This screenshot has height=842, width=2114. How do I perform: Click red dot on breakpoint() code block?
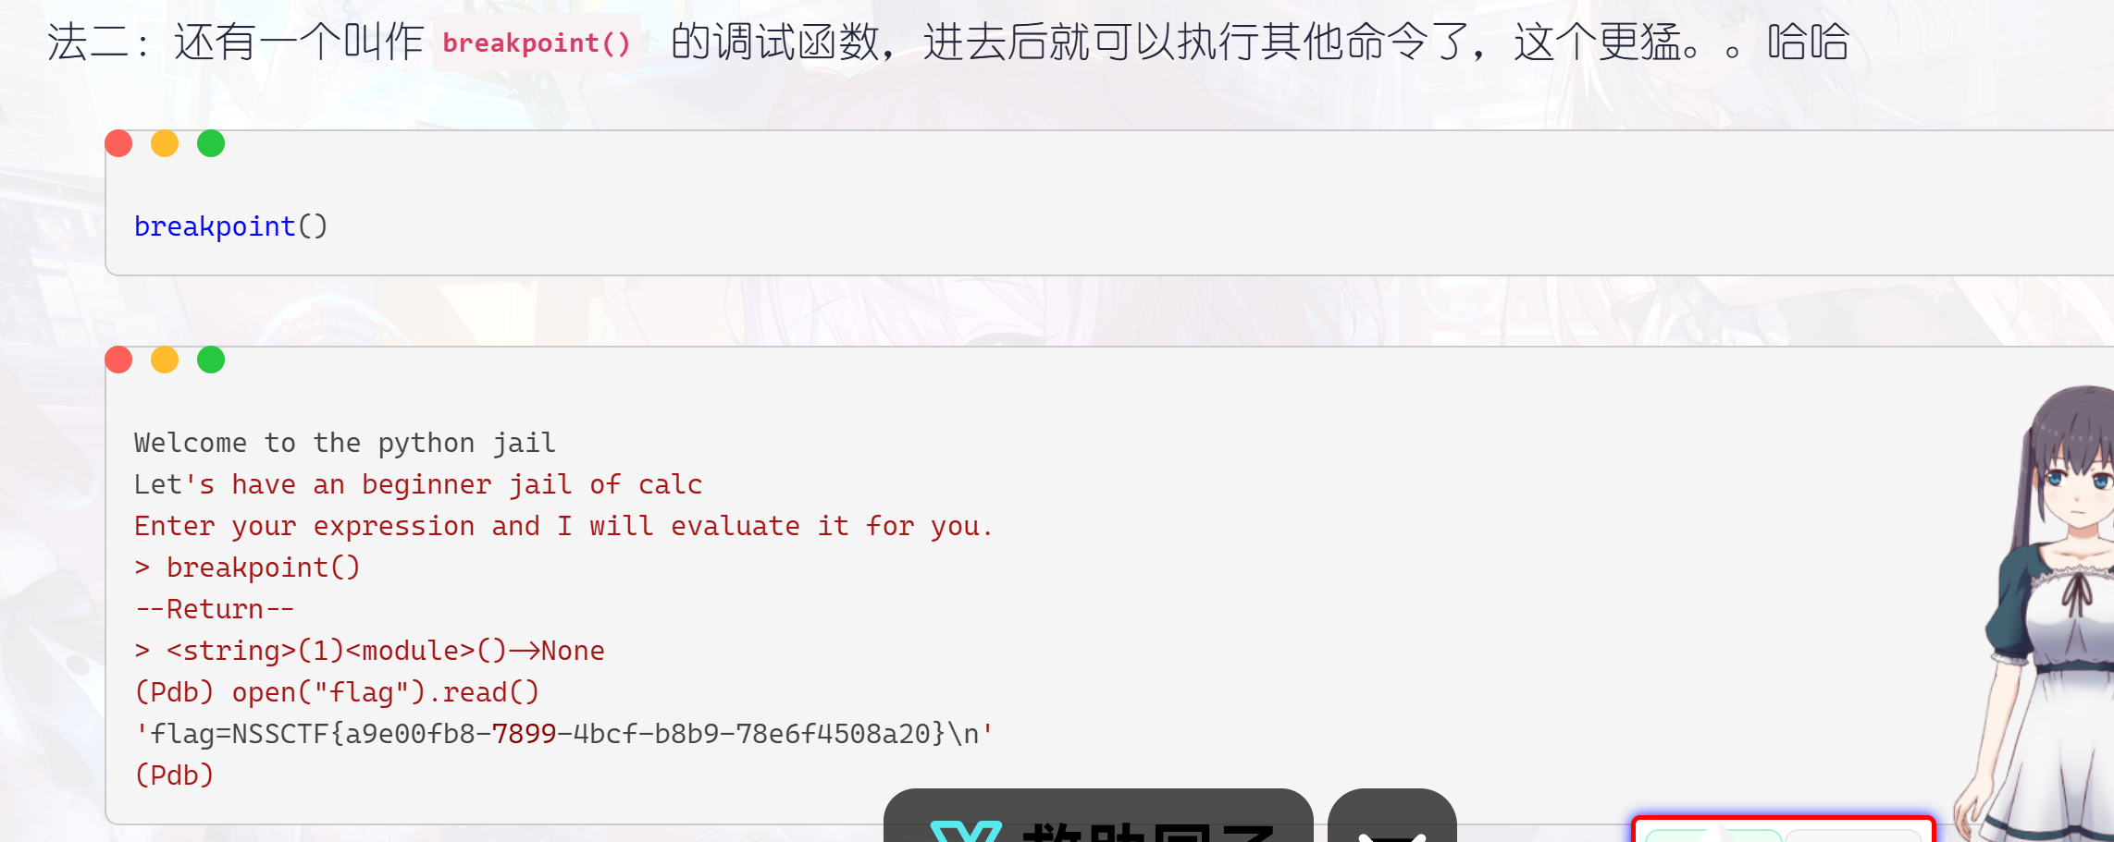118,143
